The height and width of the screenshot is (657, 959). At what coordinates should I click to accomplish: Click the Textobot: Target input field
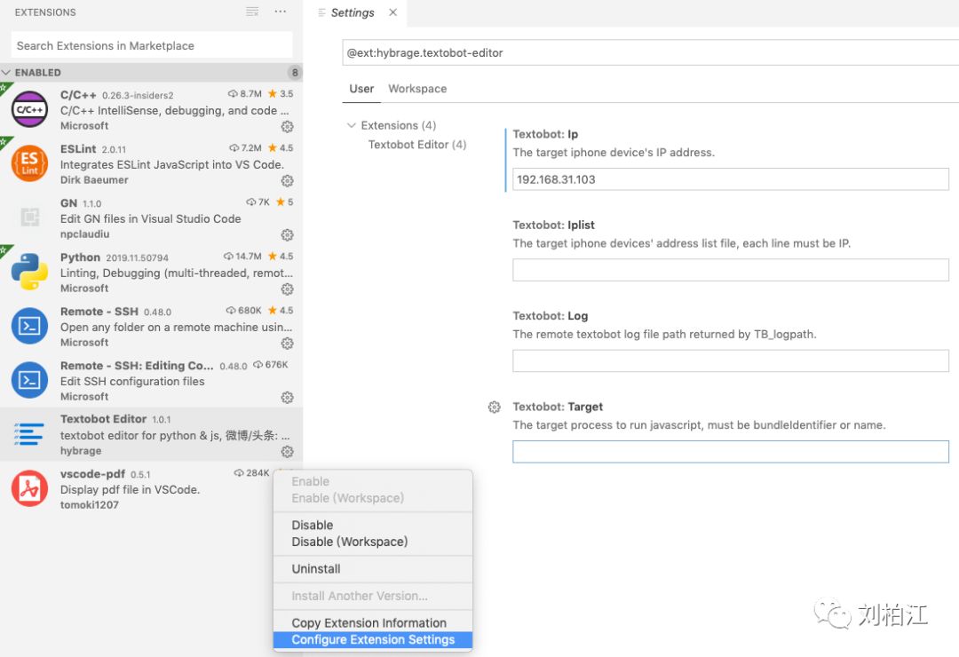(x=730, y=451)
